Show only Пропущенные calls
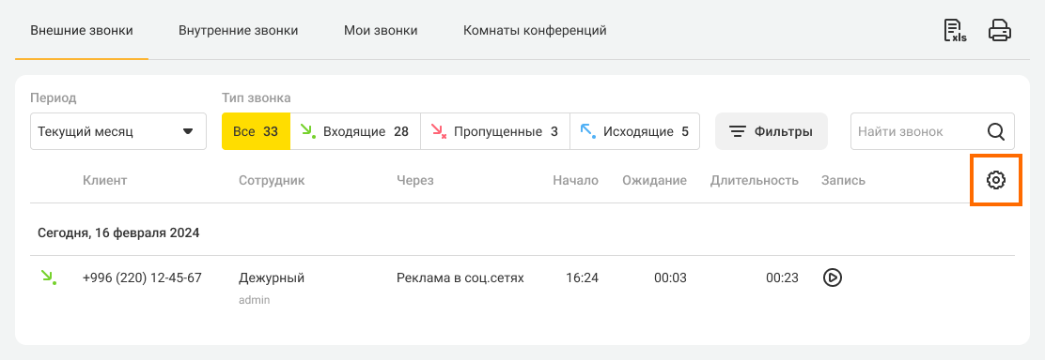Image resolution: width=1045 pixels, height=360 pixels. click(x=495, y=131)
